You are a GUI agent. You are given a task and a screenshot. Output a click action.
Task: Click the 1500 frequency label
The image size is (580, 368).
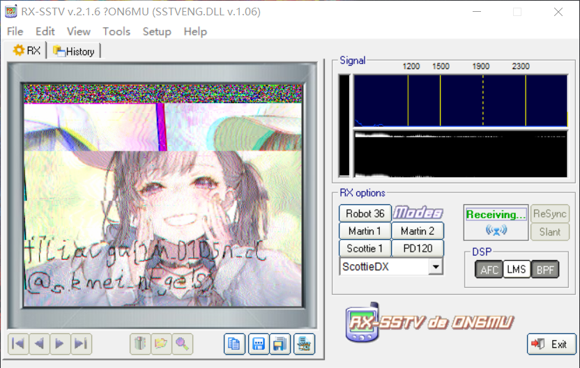pyautogui.click(x=441, y=66)
